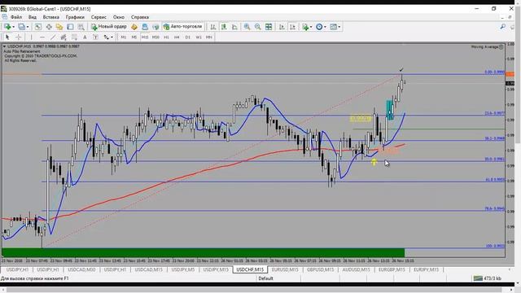Switch to W1 timeframe
Screen dimensions: 521x293
(x=199, y=37)
